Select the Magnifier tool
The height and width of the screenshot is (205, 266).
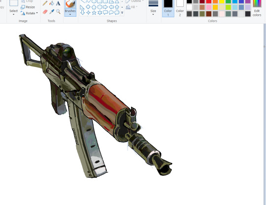pos(58,12)
